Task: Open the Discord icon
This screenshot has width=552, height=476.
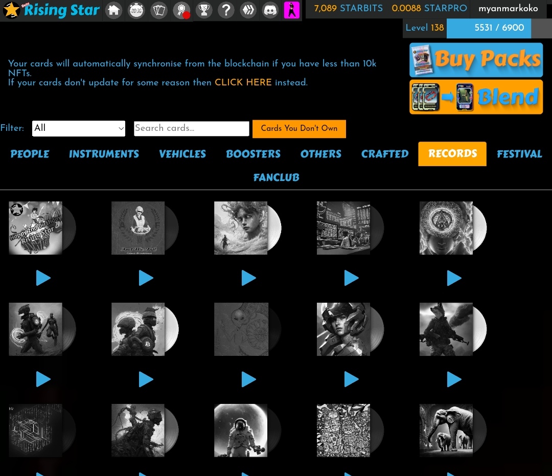Action: click(270, 10)
